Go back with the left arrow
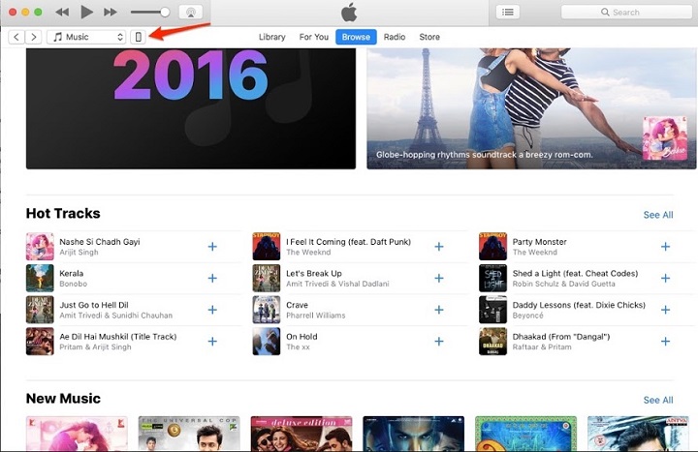698x452 pixels. [16, 37]
